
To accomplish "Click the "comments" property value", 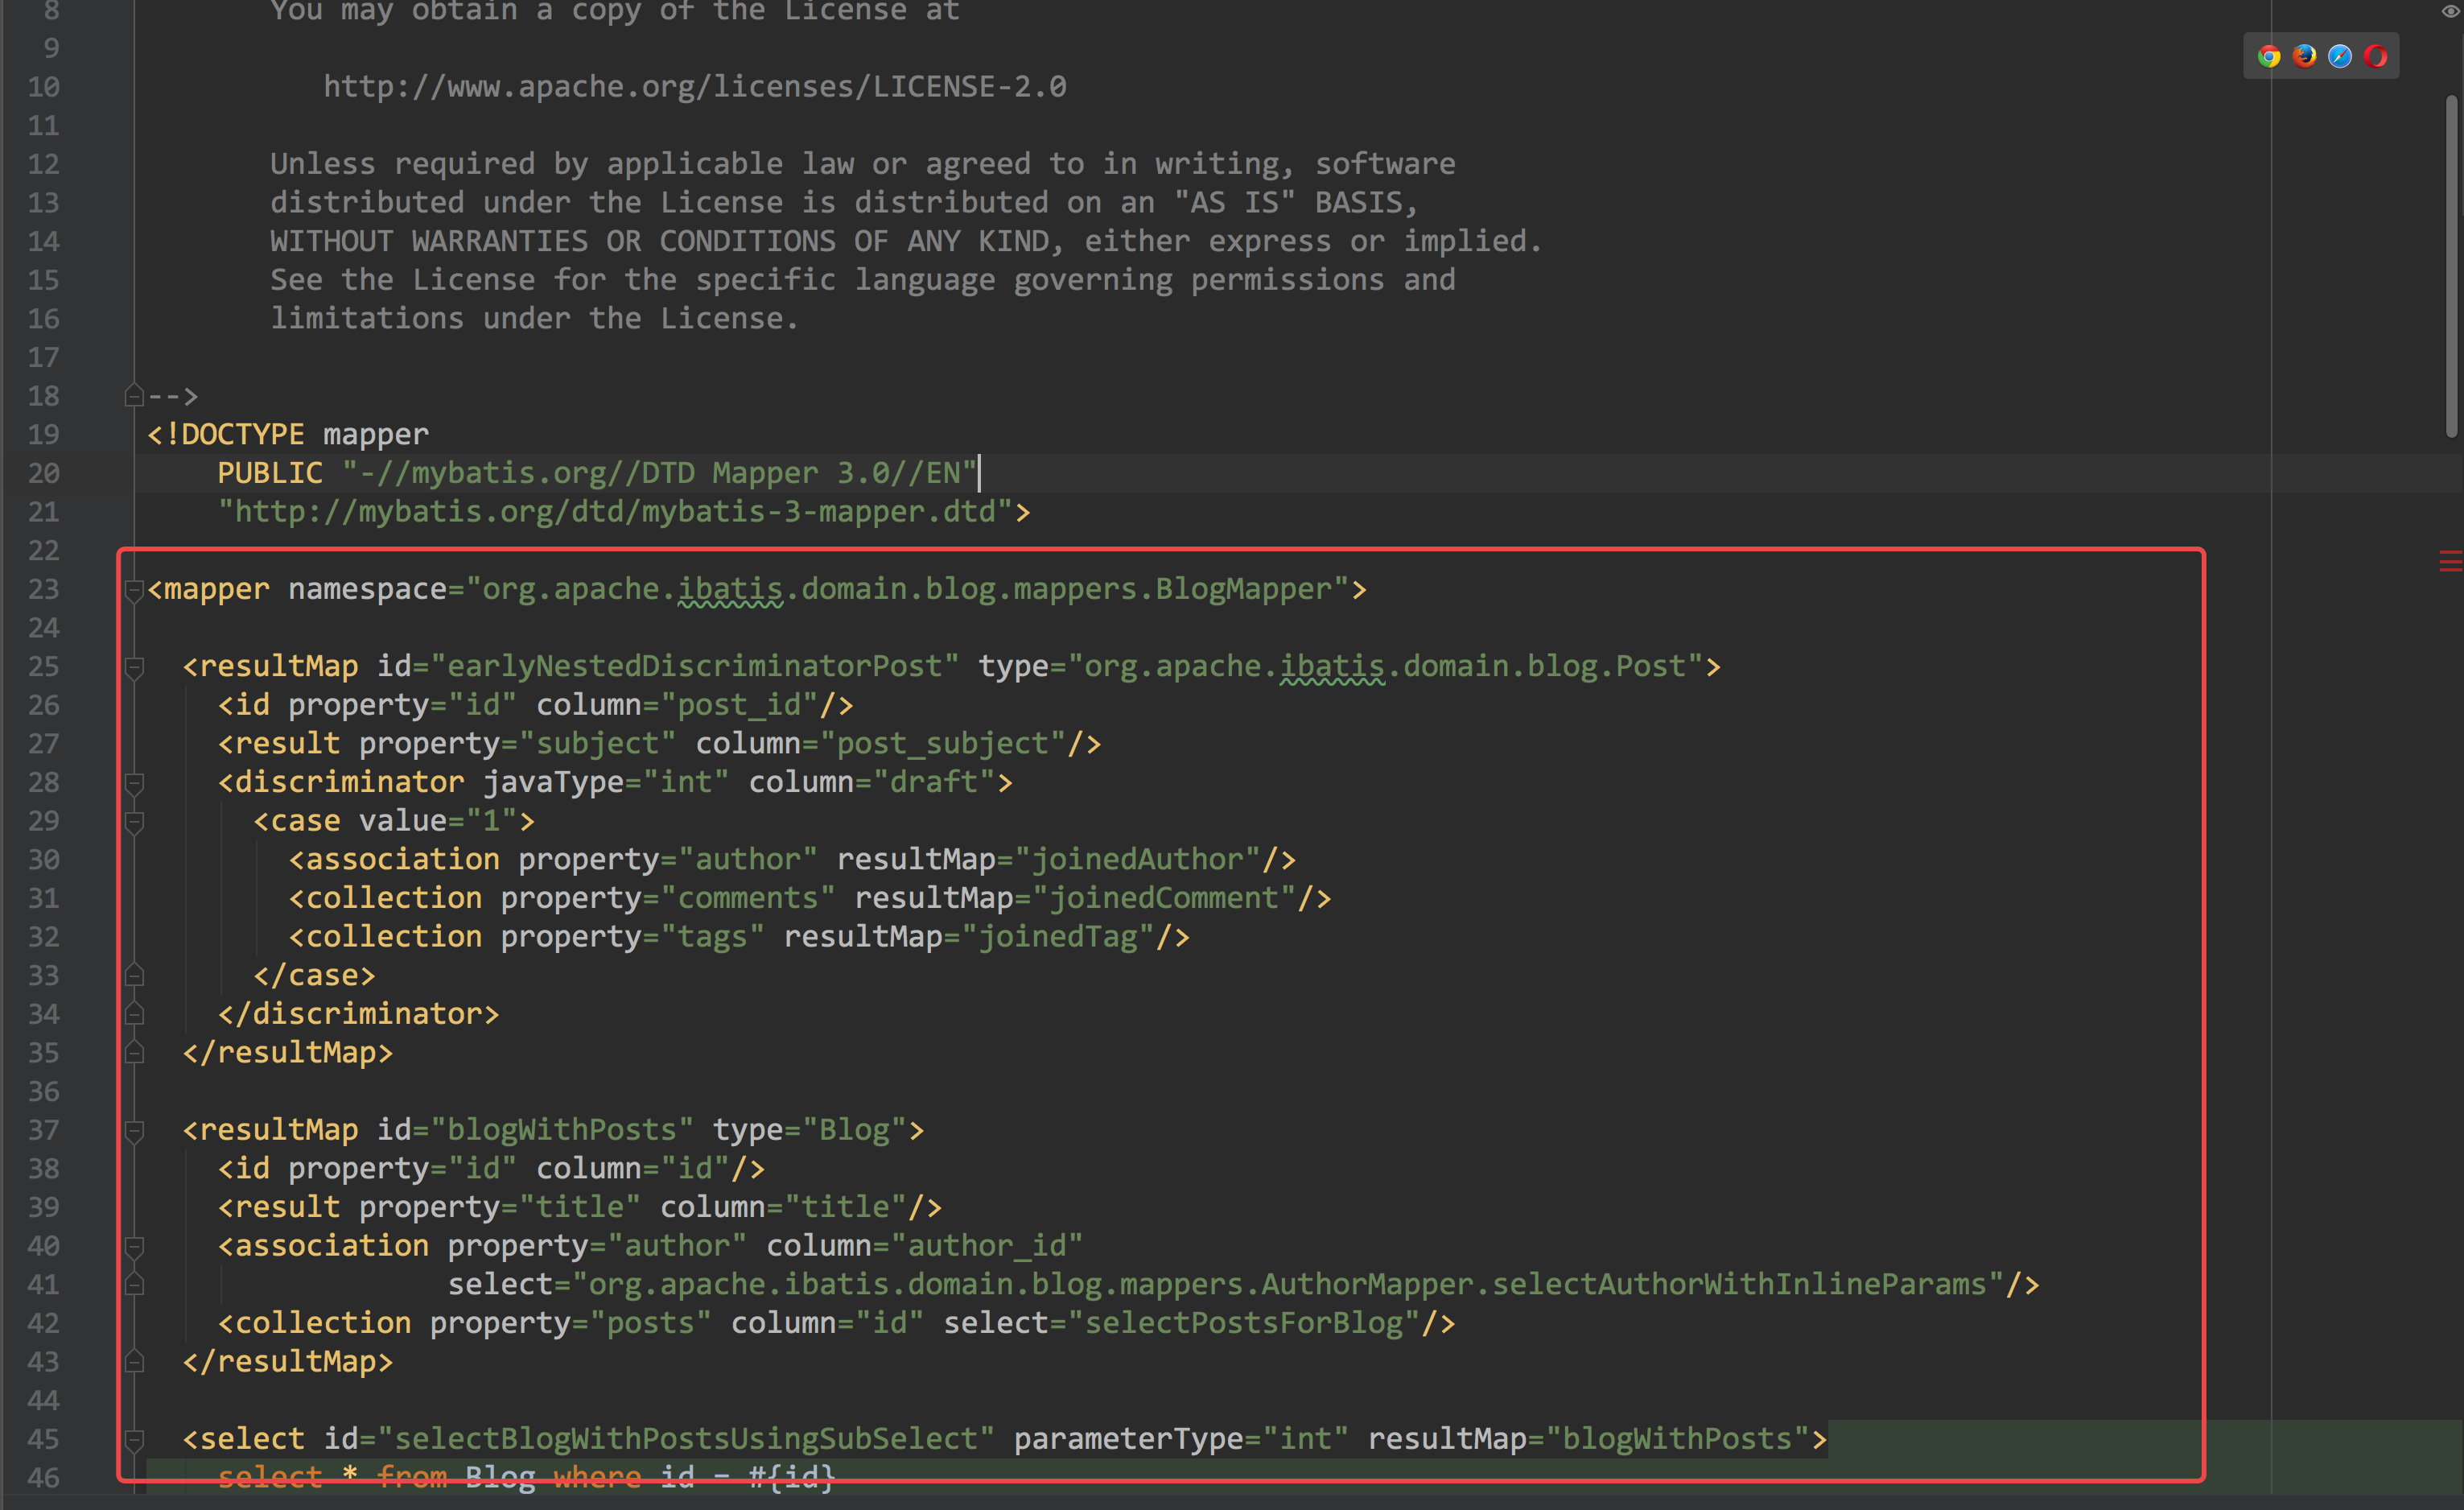I will click(748, 898).
